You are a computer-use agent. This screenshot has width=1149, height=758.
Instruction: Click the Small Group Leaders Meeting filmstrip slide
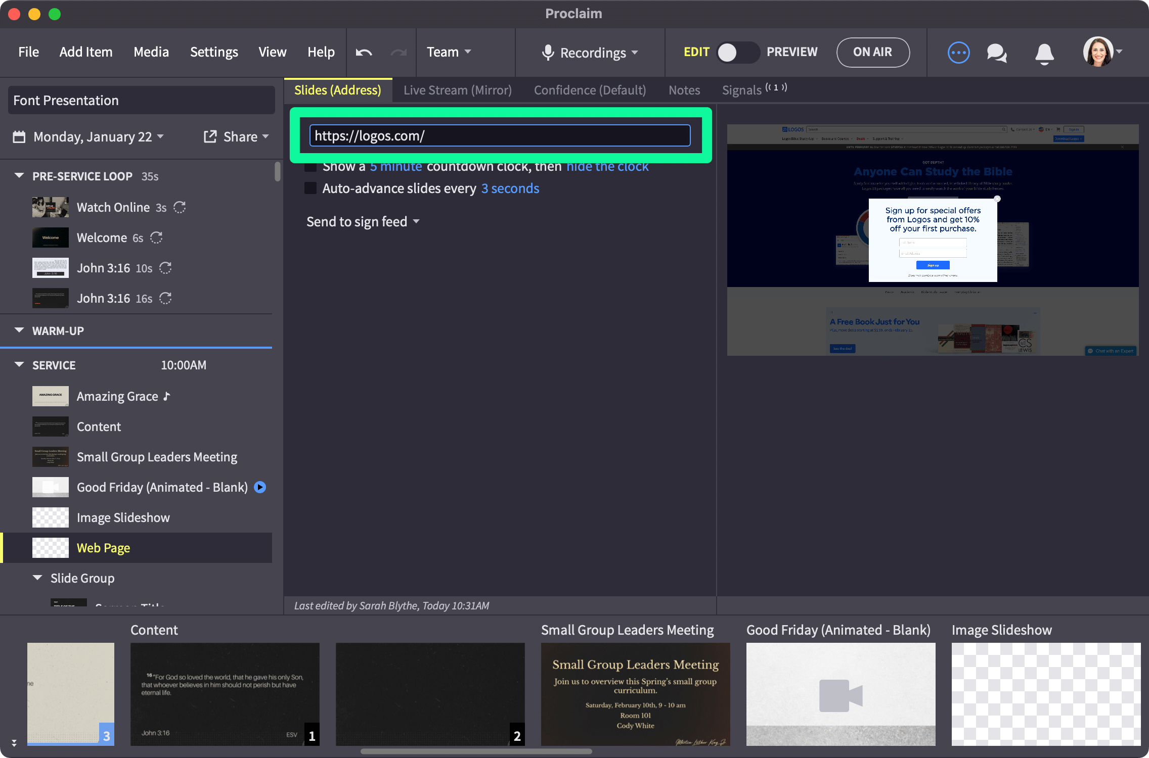(636, 694)
